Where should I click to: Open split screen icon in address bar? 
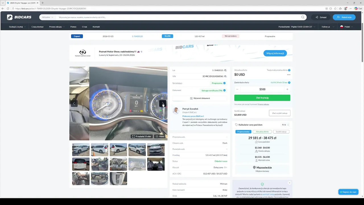click(x=326, y=9)
